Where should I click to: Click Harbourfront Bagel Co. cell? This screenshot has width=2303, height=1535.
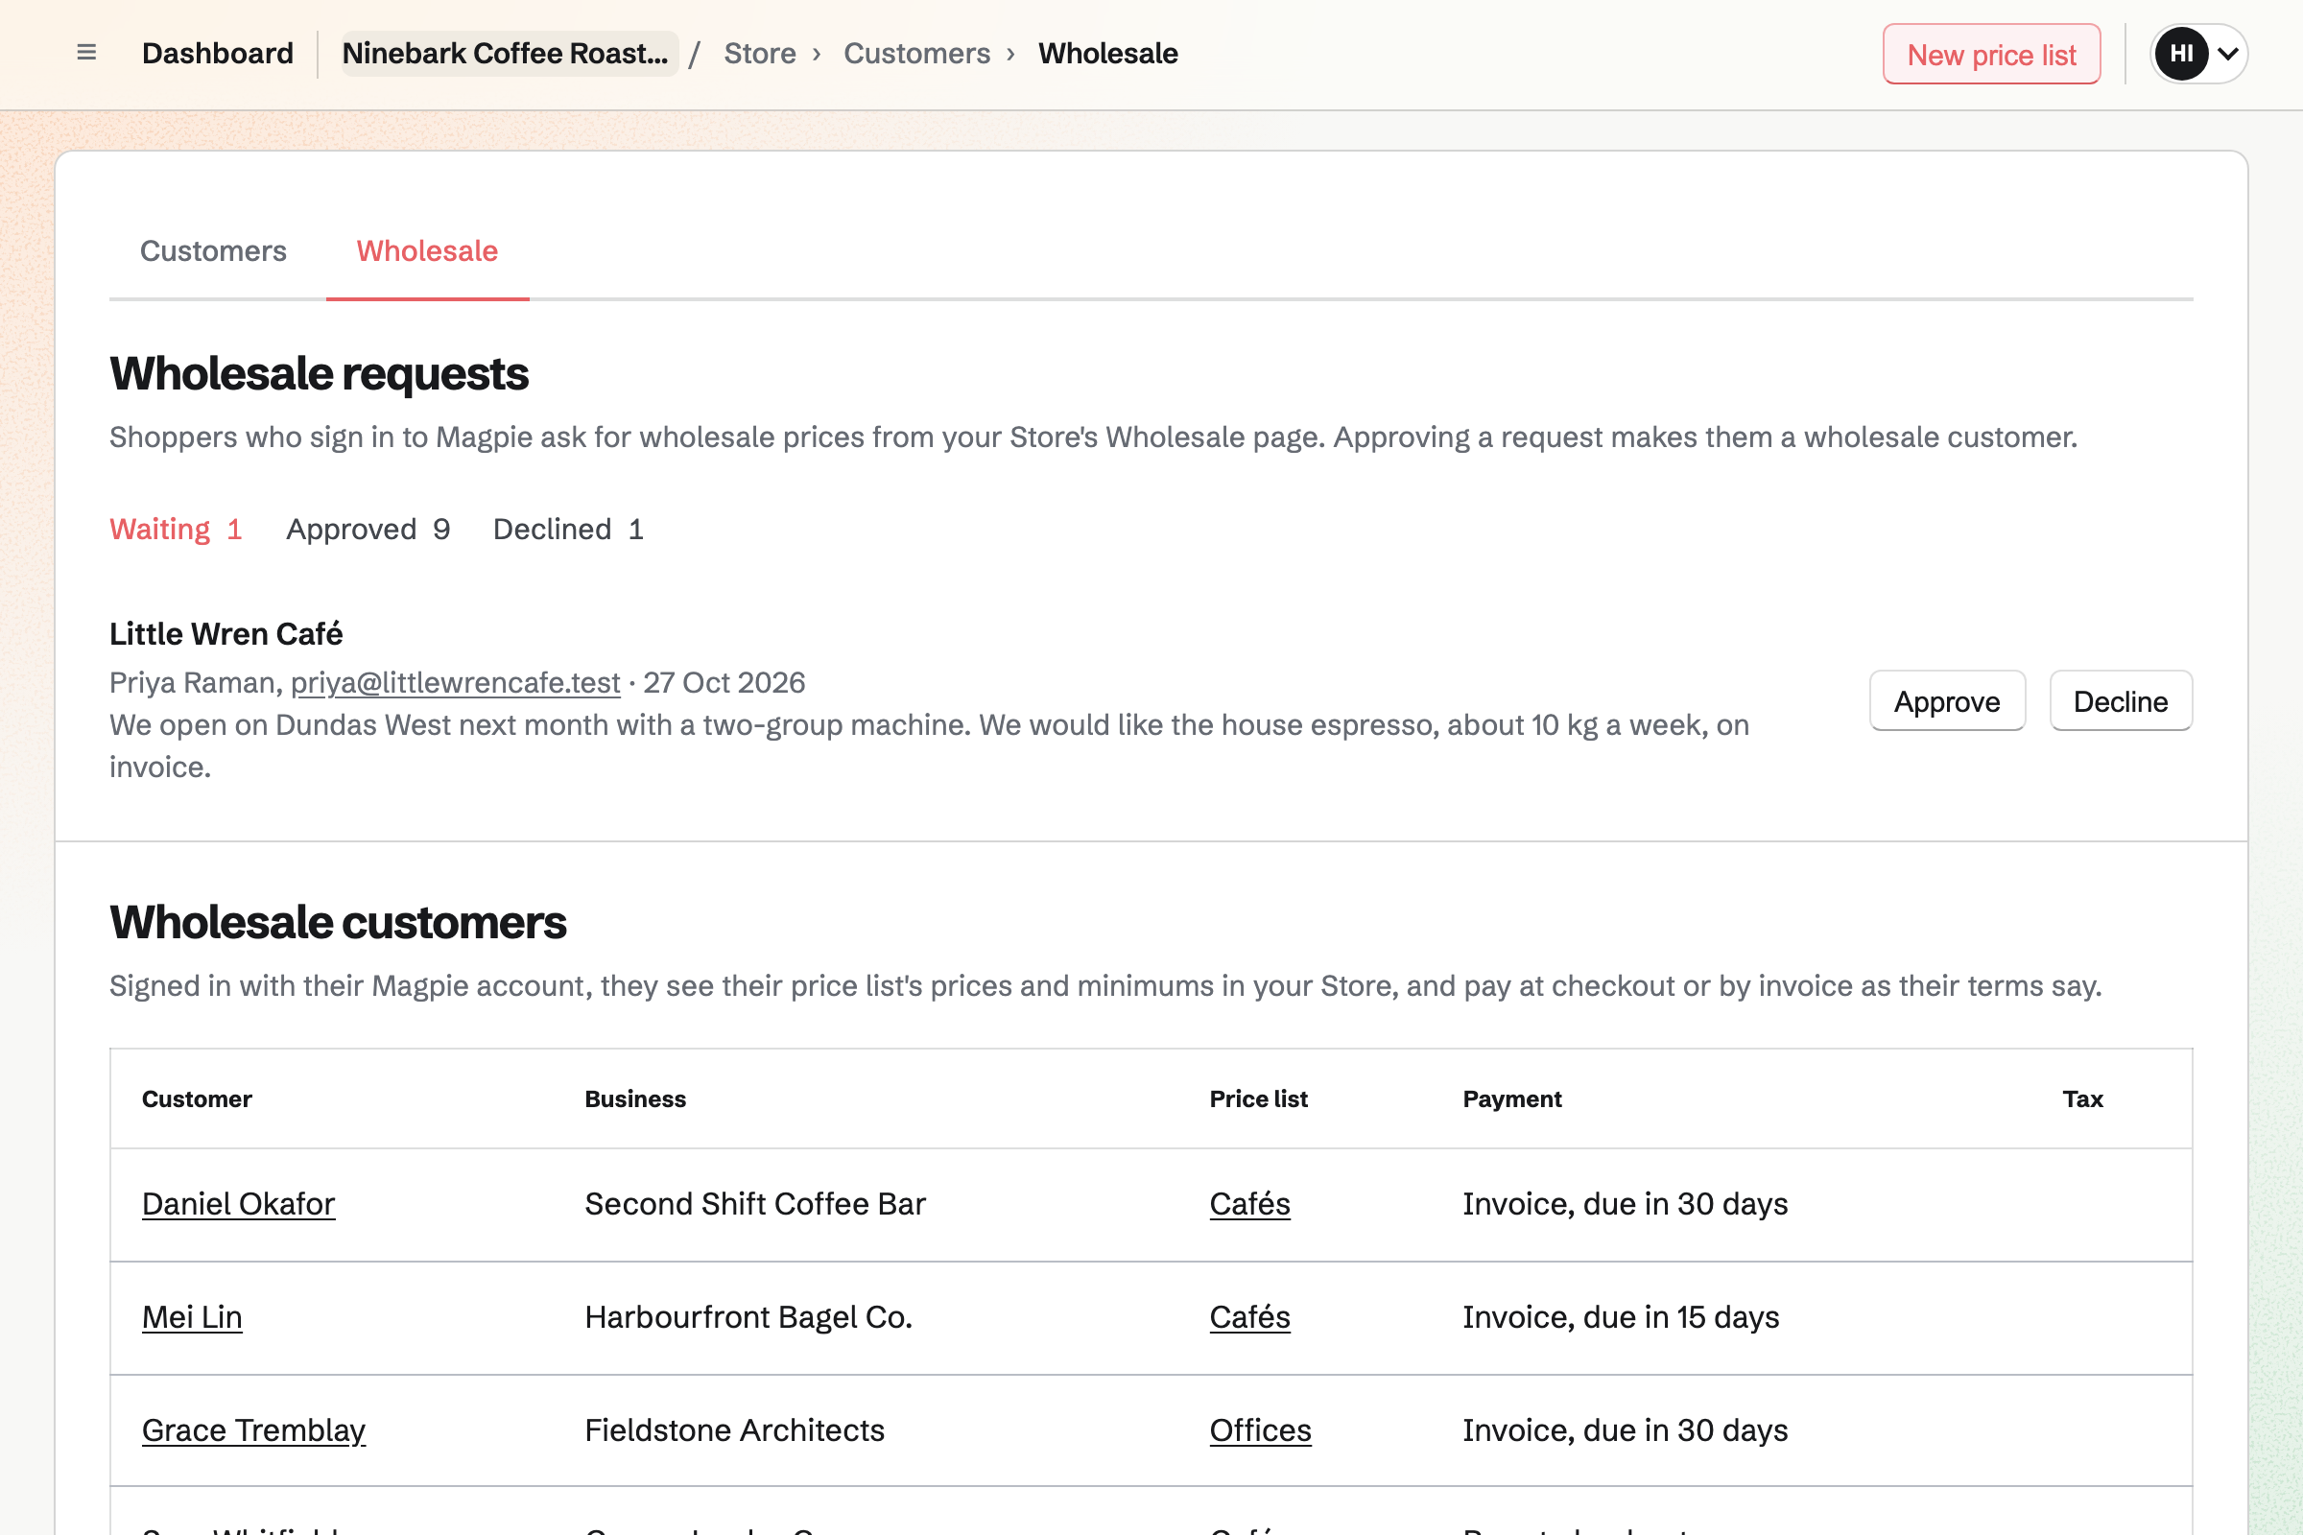click(748, 1316)
